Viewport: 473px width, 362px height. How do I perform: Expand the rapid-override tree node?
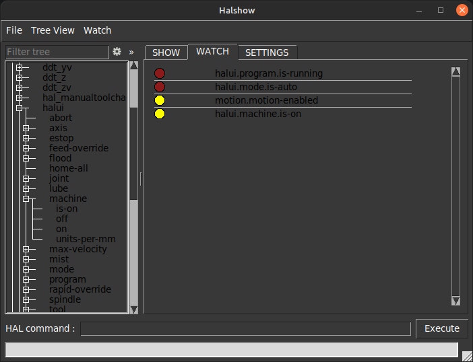pyautogui.click(x=26, y=289)
